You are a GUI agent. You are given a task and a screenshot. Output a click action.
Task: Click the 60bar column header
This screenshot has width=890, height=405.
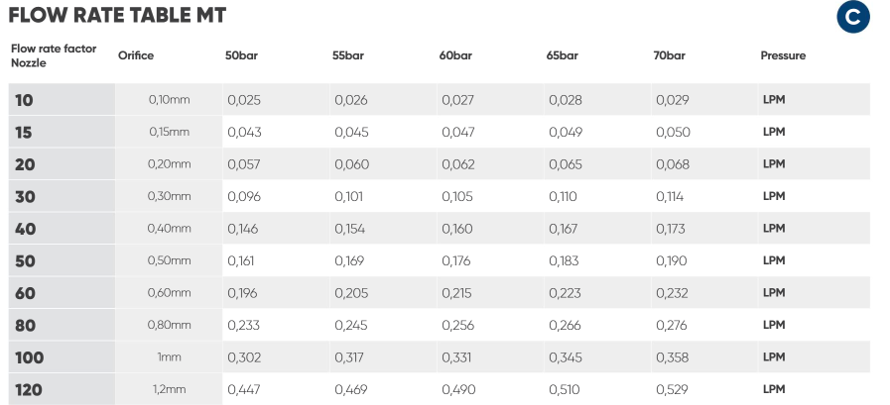455,55
